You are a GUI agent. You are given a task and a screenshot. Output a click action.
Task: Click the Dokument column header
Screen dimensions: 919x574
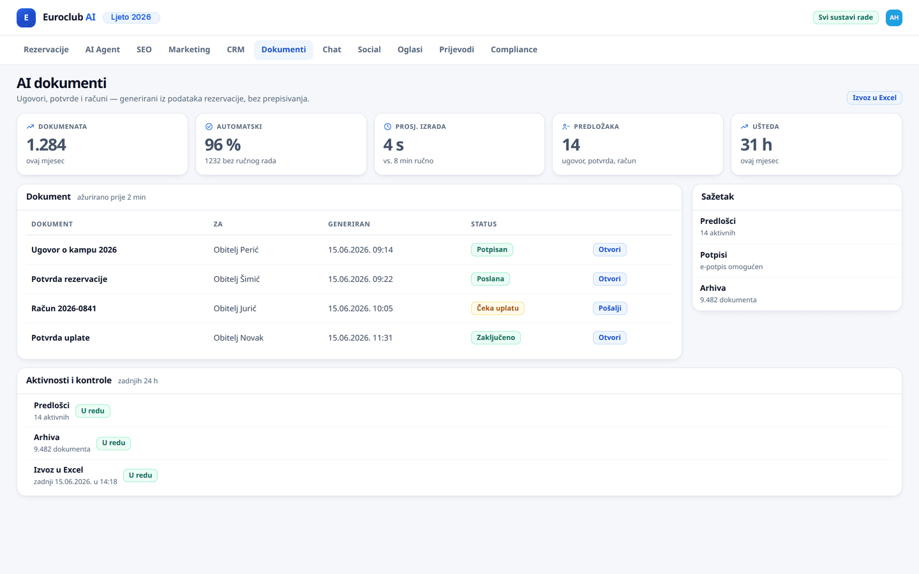point(52,224)
